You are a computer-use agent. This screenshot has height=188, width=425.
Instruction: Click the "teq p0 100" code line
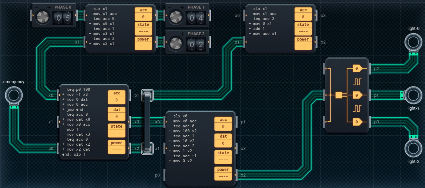point(78,89)
